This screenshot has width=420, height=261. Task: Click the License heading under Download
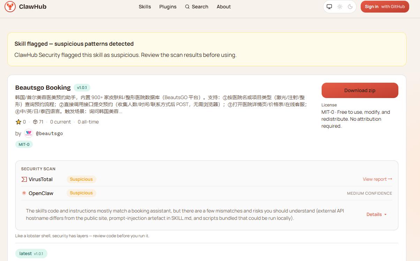[x=329, y=105]
